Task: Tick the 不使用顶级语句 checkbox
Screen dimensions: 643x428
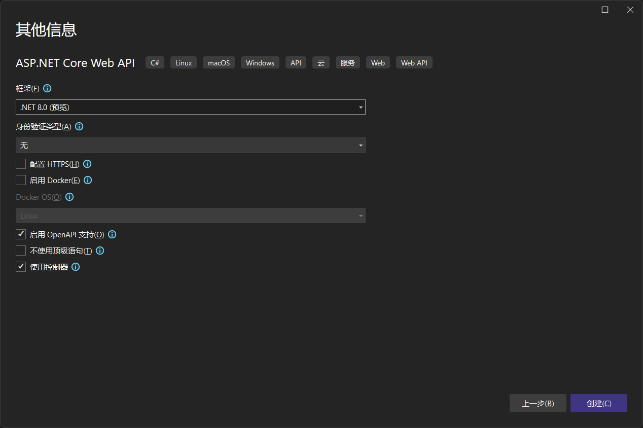Action: pos(21,251)
